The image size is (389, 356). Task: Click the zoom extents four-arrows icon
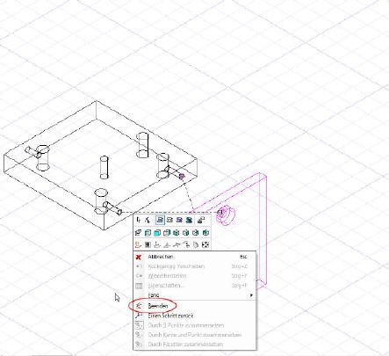[x=205, y=244]
